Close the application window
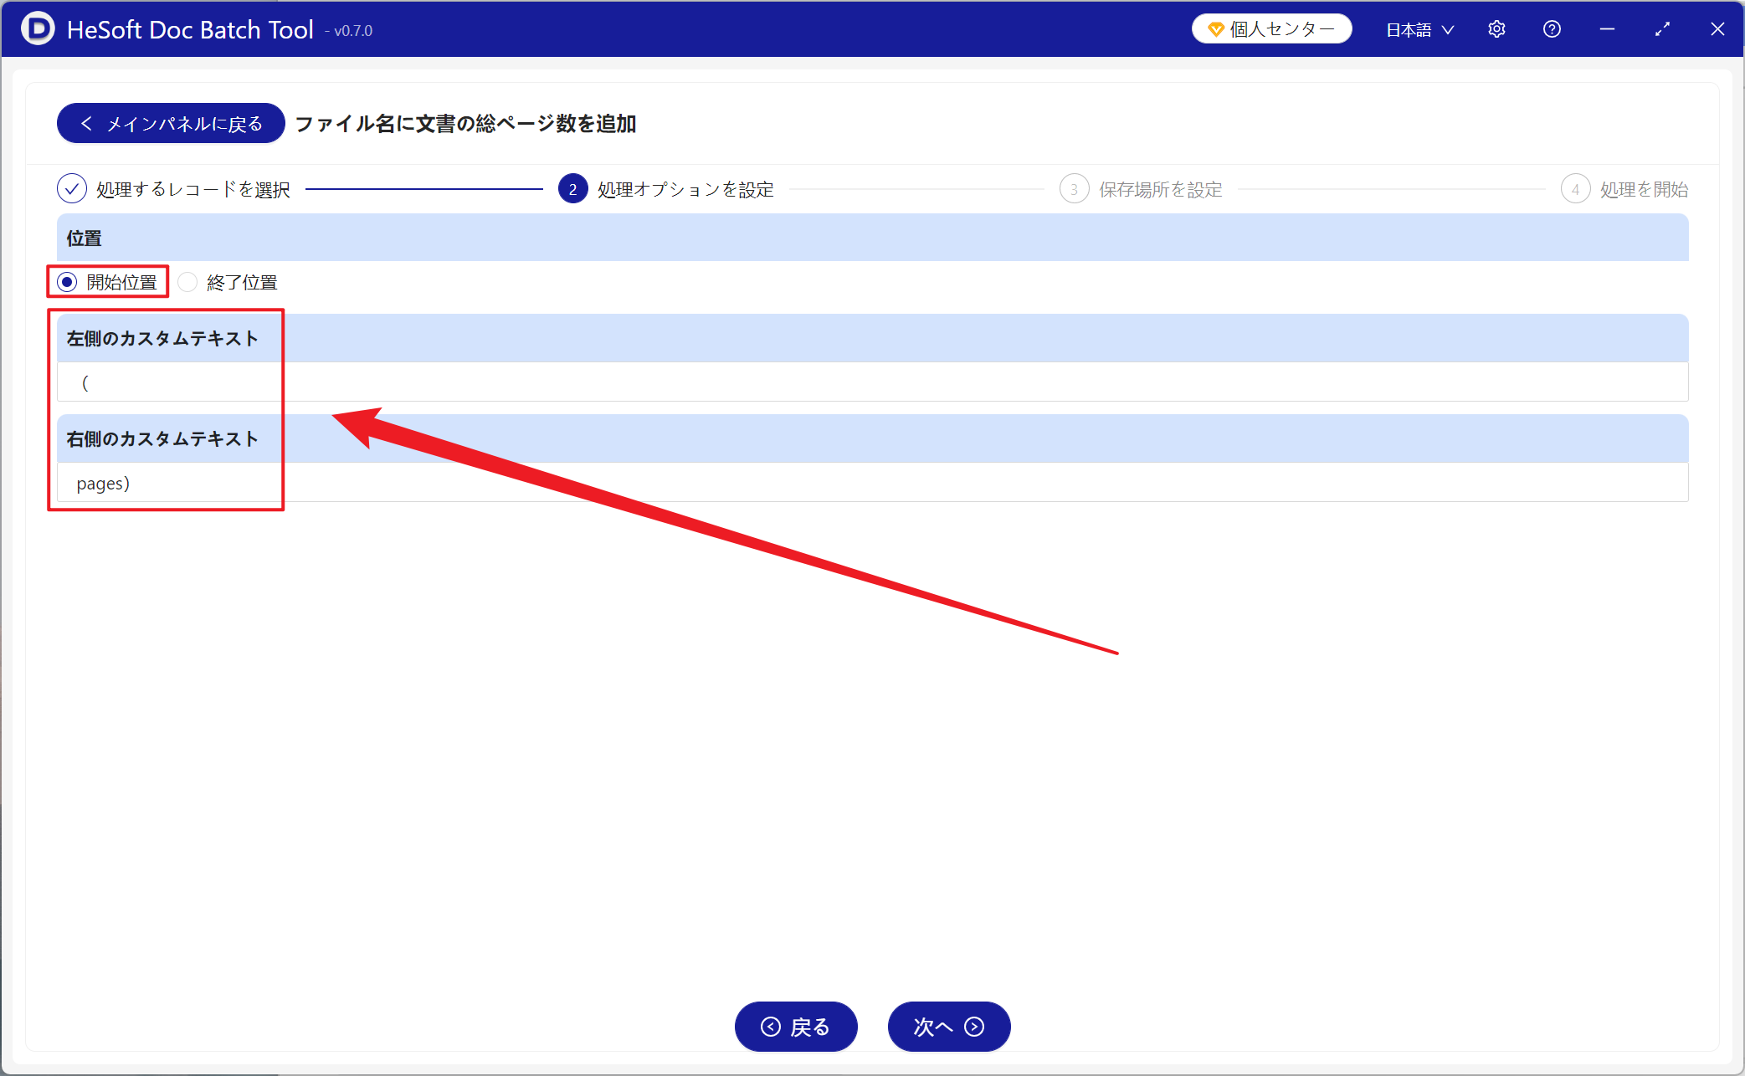Screen dimensions: 1745x1076 click(1717, 29)
